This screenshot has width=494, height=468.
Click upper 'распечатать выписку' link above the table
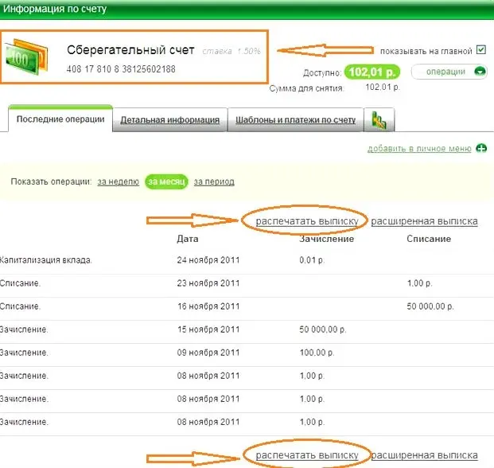click(x=307, y=221)
